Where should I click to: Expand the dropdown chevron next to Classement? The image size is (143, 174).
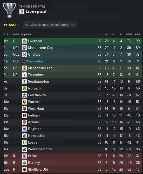point(73,25)
